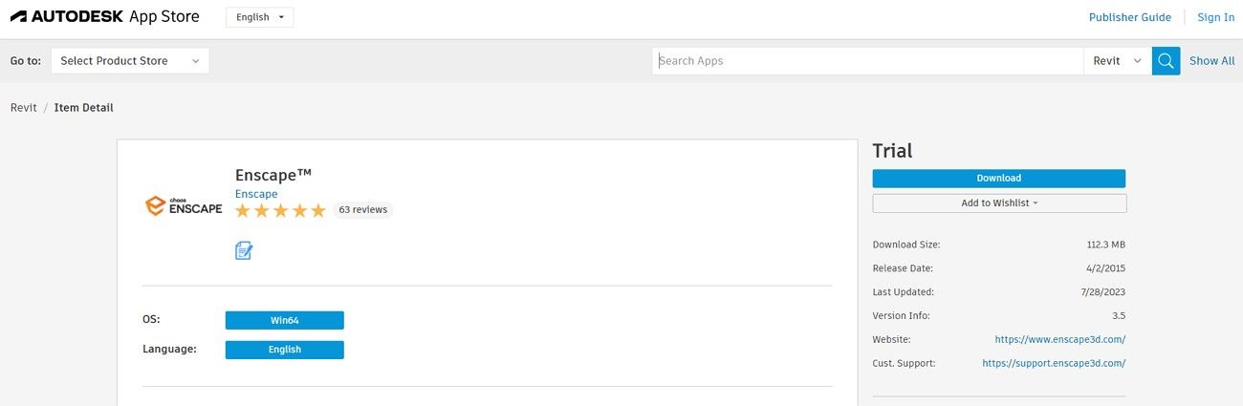Click the magnifying glass search icon
Image resolution: width=1243 pixels, height=406 pixels.
pyautogui.click(x=1166, y=61)
